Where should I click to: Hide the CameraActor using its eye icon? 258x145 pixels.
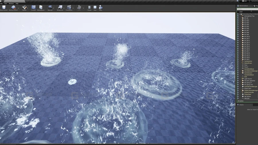[238, 61]
